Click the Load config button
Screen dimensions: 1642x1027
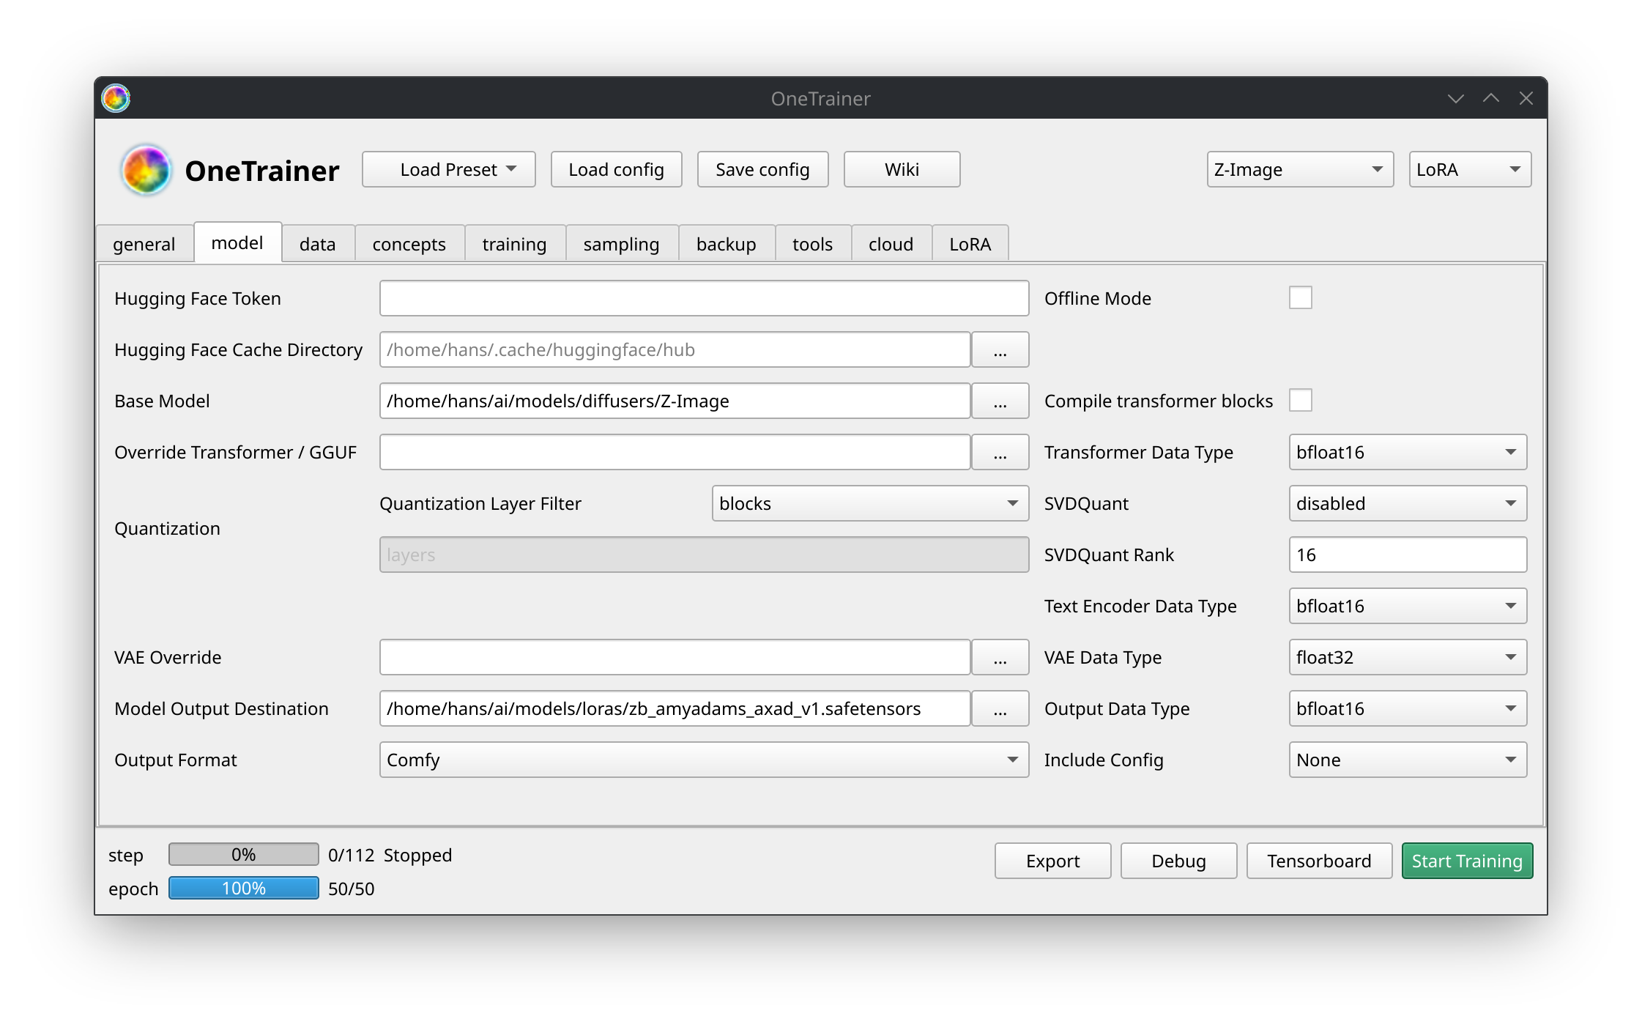(x=617, y=169)
